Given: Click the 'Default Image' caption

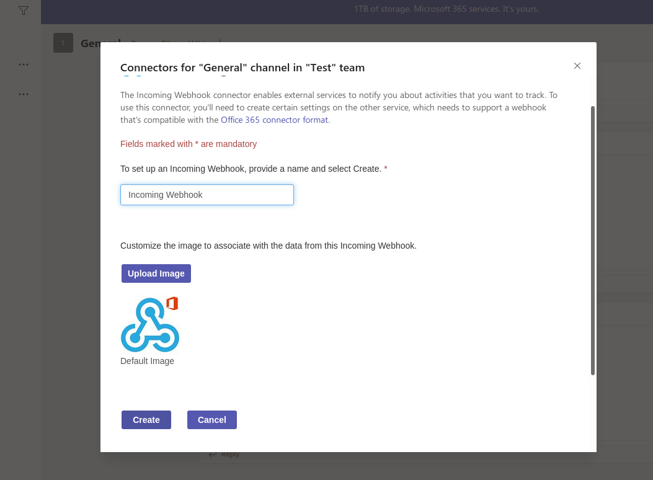Looking at the screenshot, I should click(x=147, y=361).
